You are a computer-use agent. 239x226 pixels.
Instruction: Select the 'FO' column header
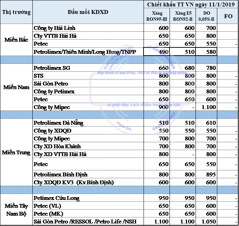point(228,16)
